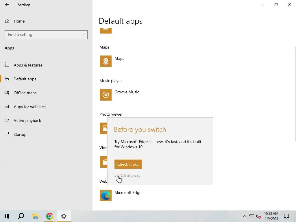Show hidden system tray icons
The width and height of the screenshot is (296, 222).
[245, 216]
